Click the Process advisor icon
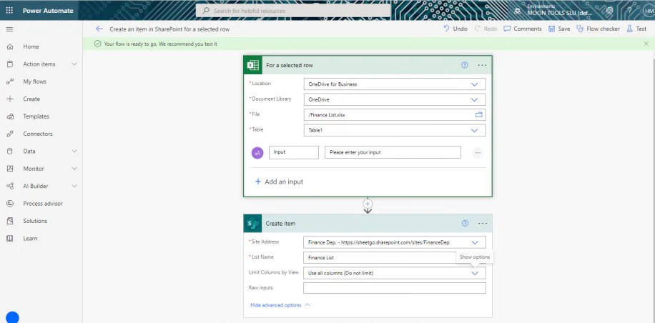Image resolution: width=655 pixels, height=323 pixels. [10, 204]
